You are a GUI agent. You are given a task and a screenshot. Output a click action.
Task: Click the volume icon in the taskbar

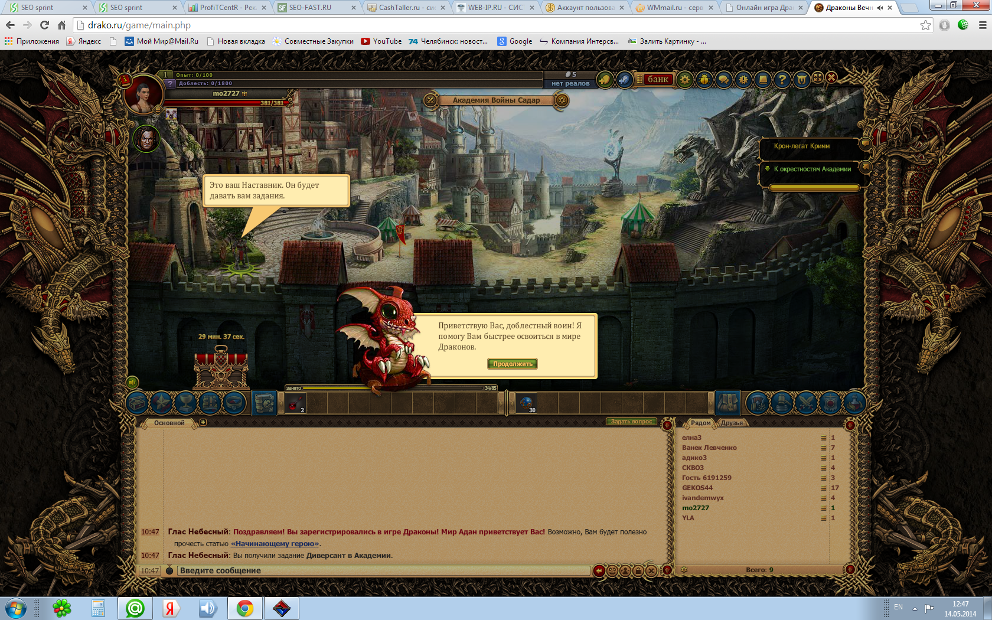208,608
